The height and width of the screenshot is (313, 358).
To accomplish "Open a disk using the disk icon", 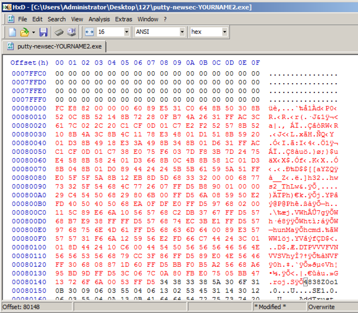I will click(71, 32).
